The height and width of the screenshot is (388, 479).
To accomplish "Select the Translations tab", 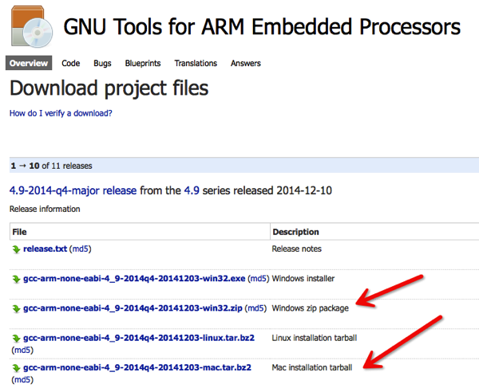I will (x=196, y=63).
